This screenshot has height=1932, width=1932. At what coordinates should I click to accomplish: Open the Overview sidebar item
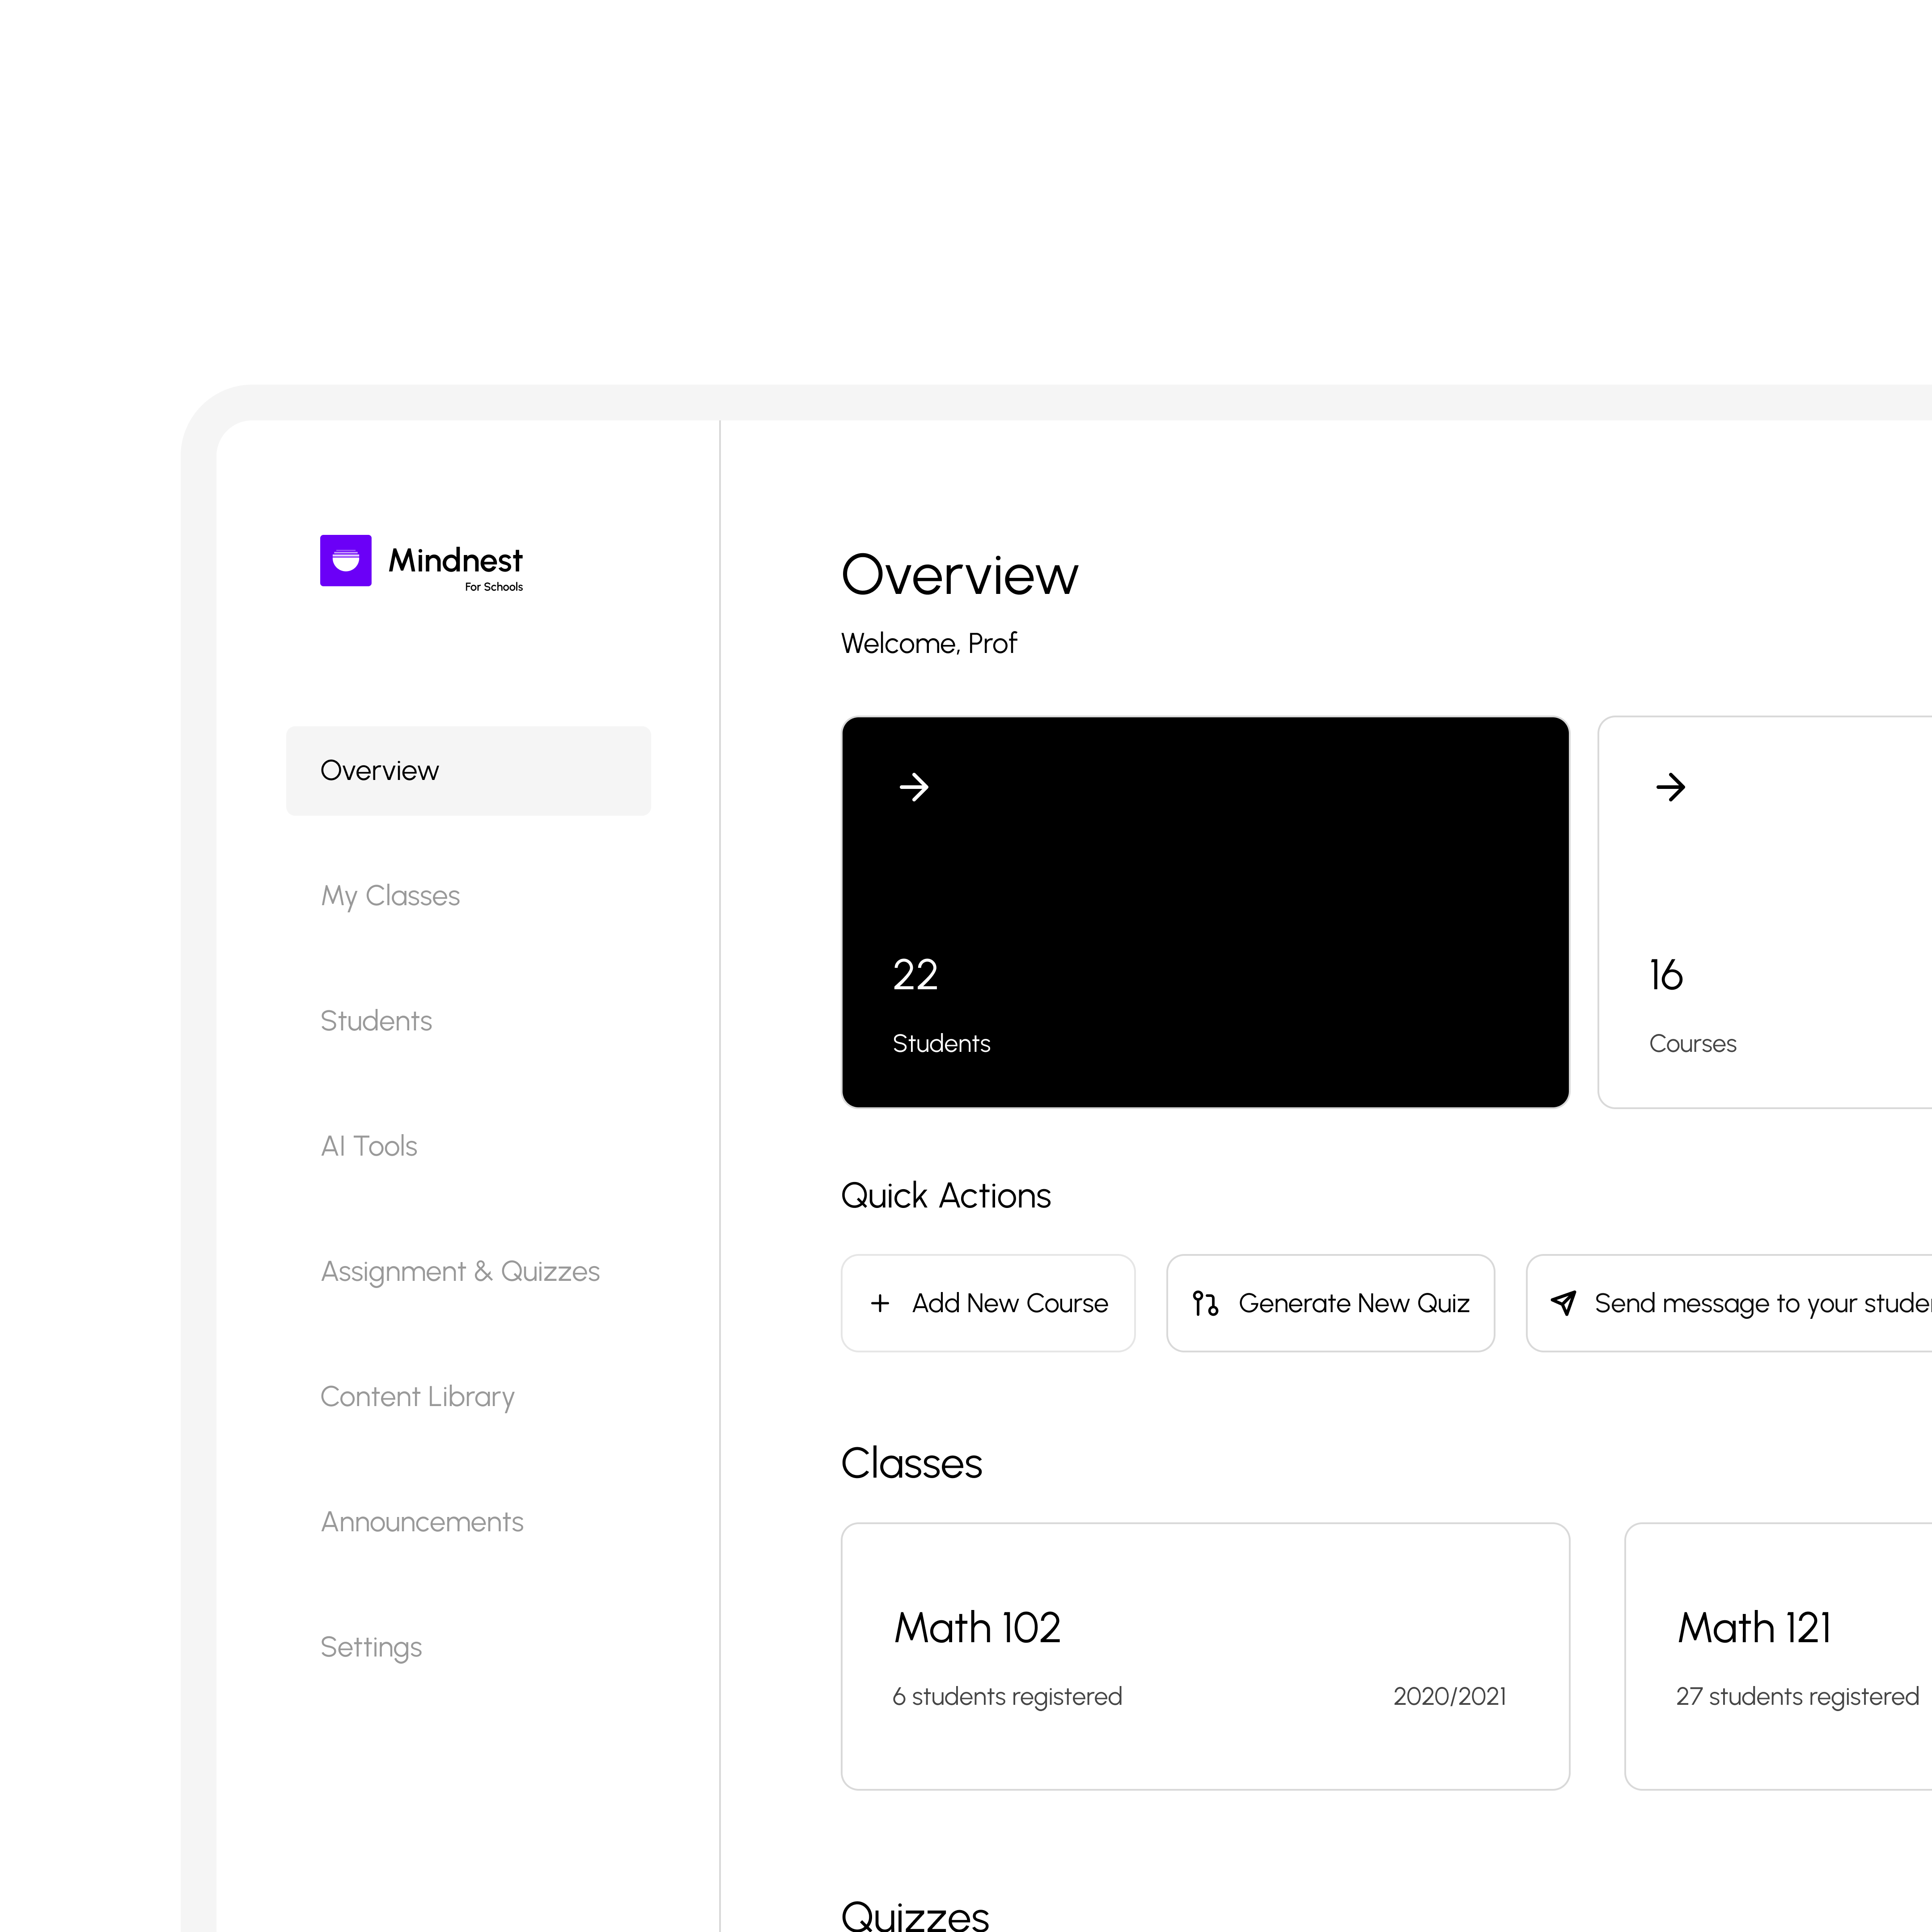coord(468,770)
